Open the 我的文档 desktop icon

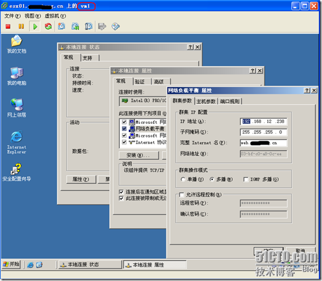point(17,44)
